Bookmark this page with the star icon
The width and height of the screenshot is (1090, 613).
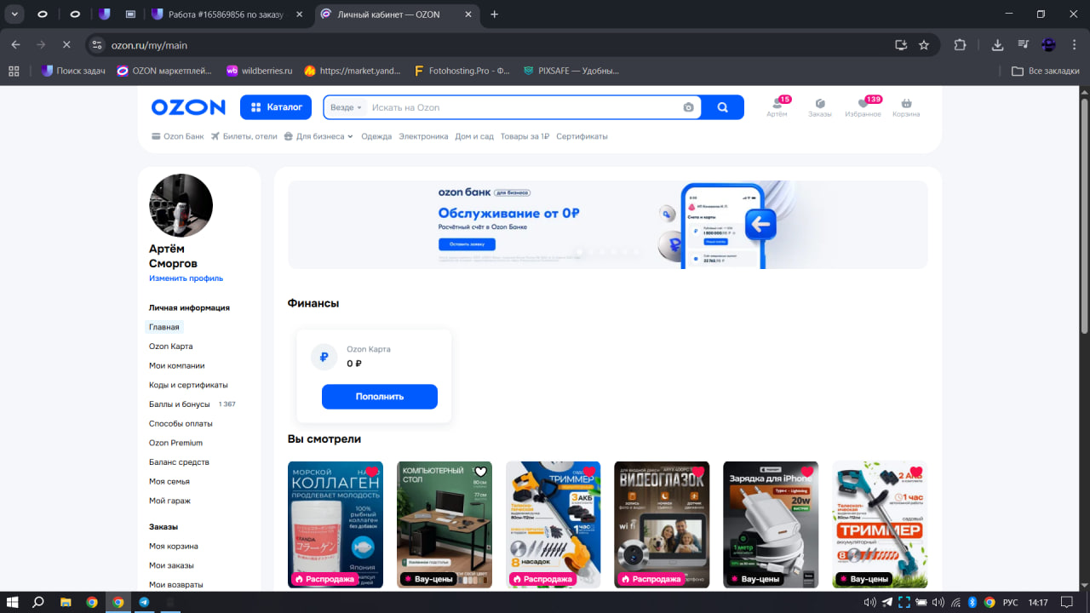point(924,45)
